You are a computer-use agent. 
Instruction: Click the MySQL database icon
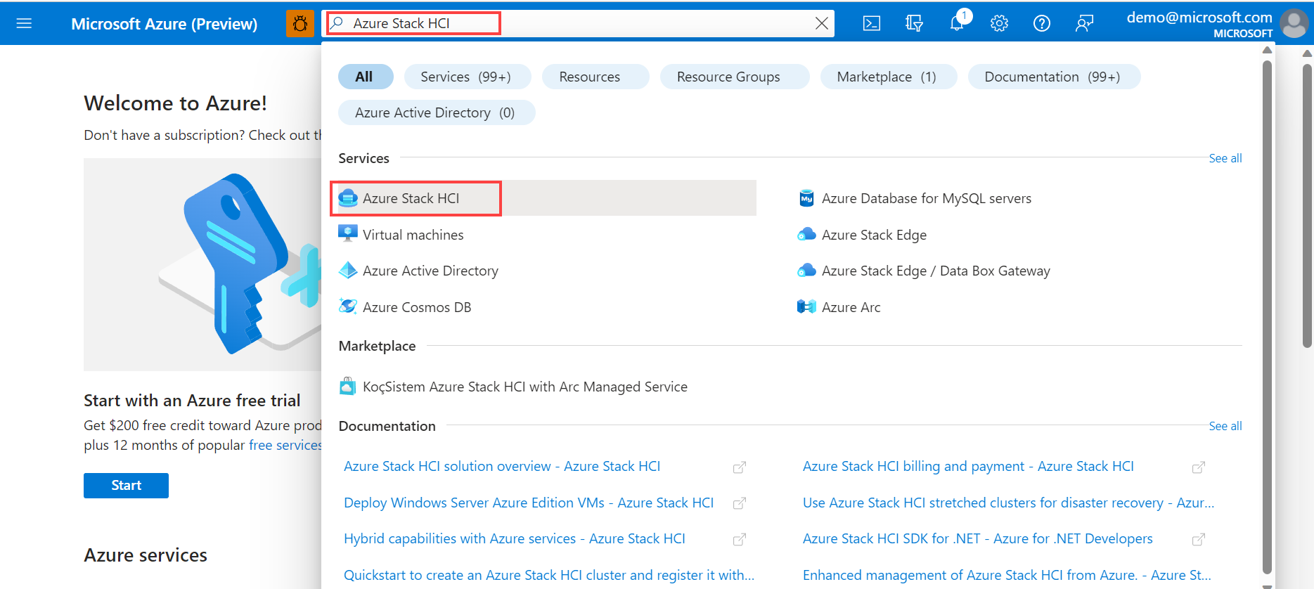pyautogui.click(x=806, y=198)
